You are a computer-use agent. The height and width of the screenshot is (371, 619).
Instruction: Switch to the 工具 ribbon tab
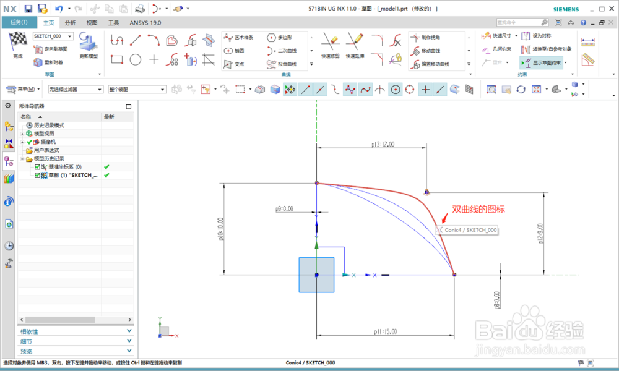tap(113, 23)
